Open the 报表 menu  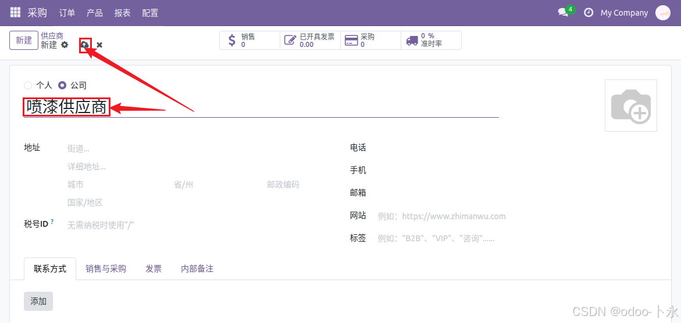123,13
